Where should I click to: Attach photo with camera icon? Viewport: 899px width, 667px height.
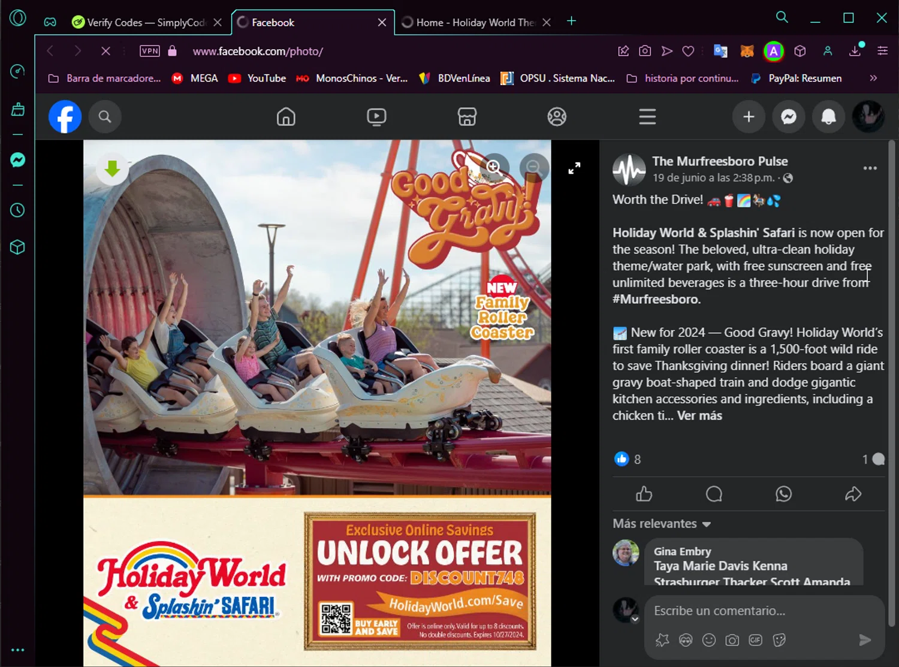point(732,640)
